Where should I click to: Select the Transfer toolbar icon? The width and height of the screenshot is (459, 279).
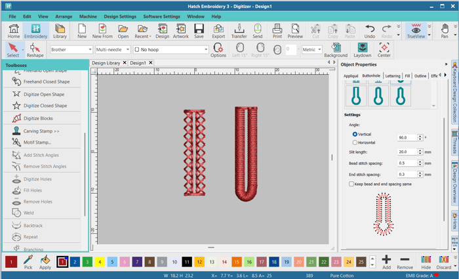pos(239,30)
